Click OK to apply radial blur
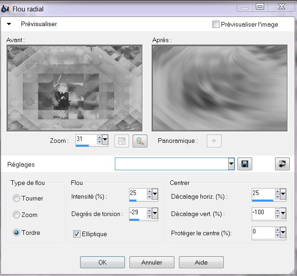Image resolution: width=297 pixels, height=276 pixels. pyautogui.click(x=103, y=262)
